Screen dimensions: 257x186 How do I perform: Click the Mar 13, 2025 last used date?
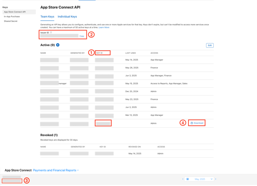click(131, 115)
